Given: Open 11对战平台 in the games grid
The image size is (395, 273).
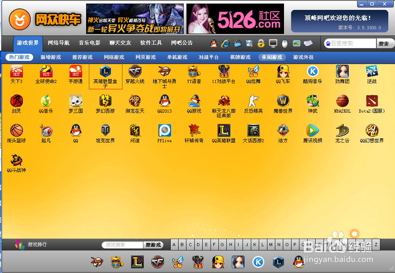Looking at the screenshot, I should (224, 74).
